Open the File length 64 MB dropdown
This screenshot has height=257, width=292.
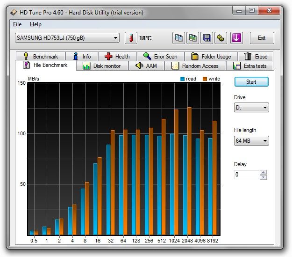click(x=251, y=141)
